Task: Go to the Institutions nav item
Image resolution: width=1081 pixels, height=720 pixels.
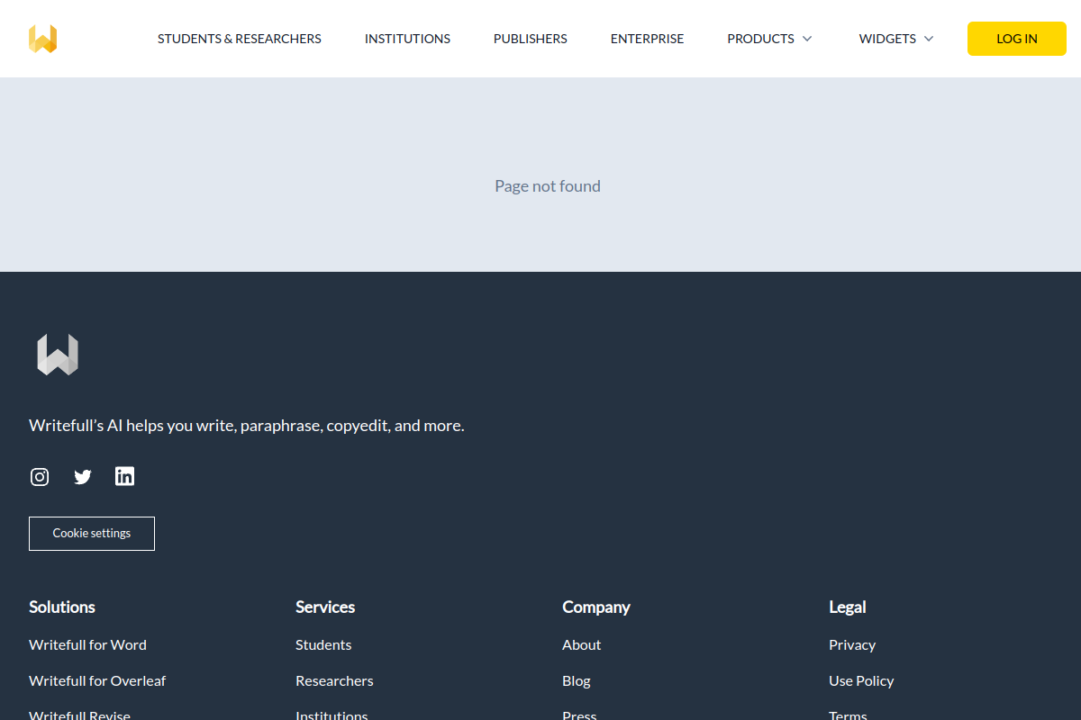Action: pos(407,39)
